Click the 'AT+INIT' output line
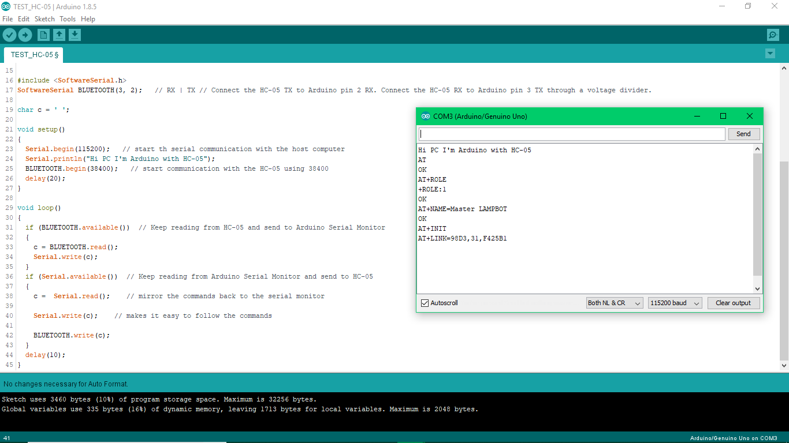 pos(432,228)
